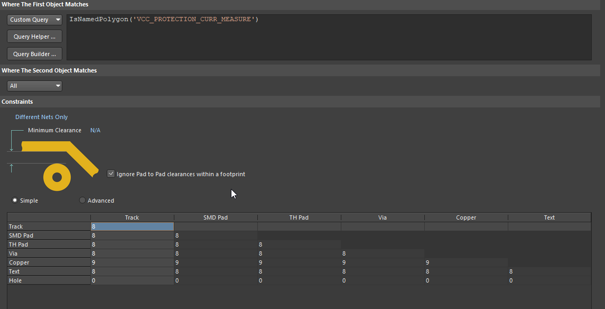The height and width of the screenshot is (309, 605).
Task: Select the TH Pad row Track cell
Action: tap(132, 244)
